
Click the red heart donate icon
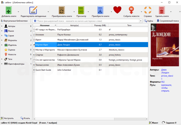click(117, 10)
